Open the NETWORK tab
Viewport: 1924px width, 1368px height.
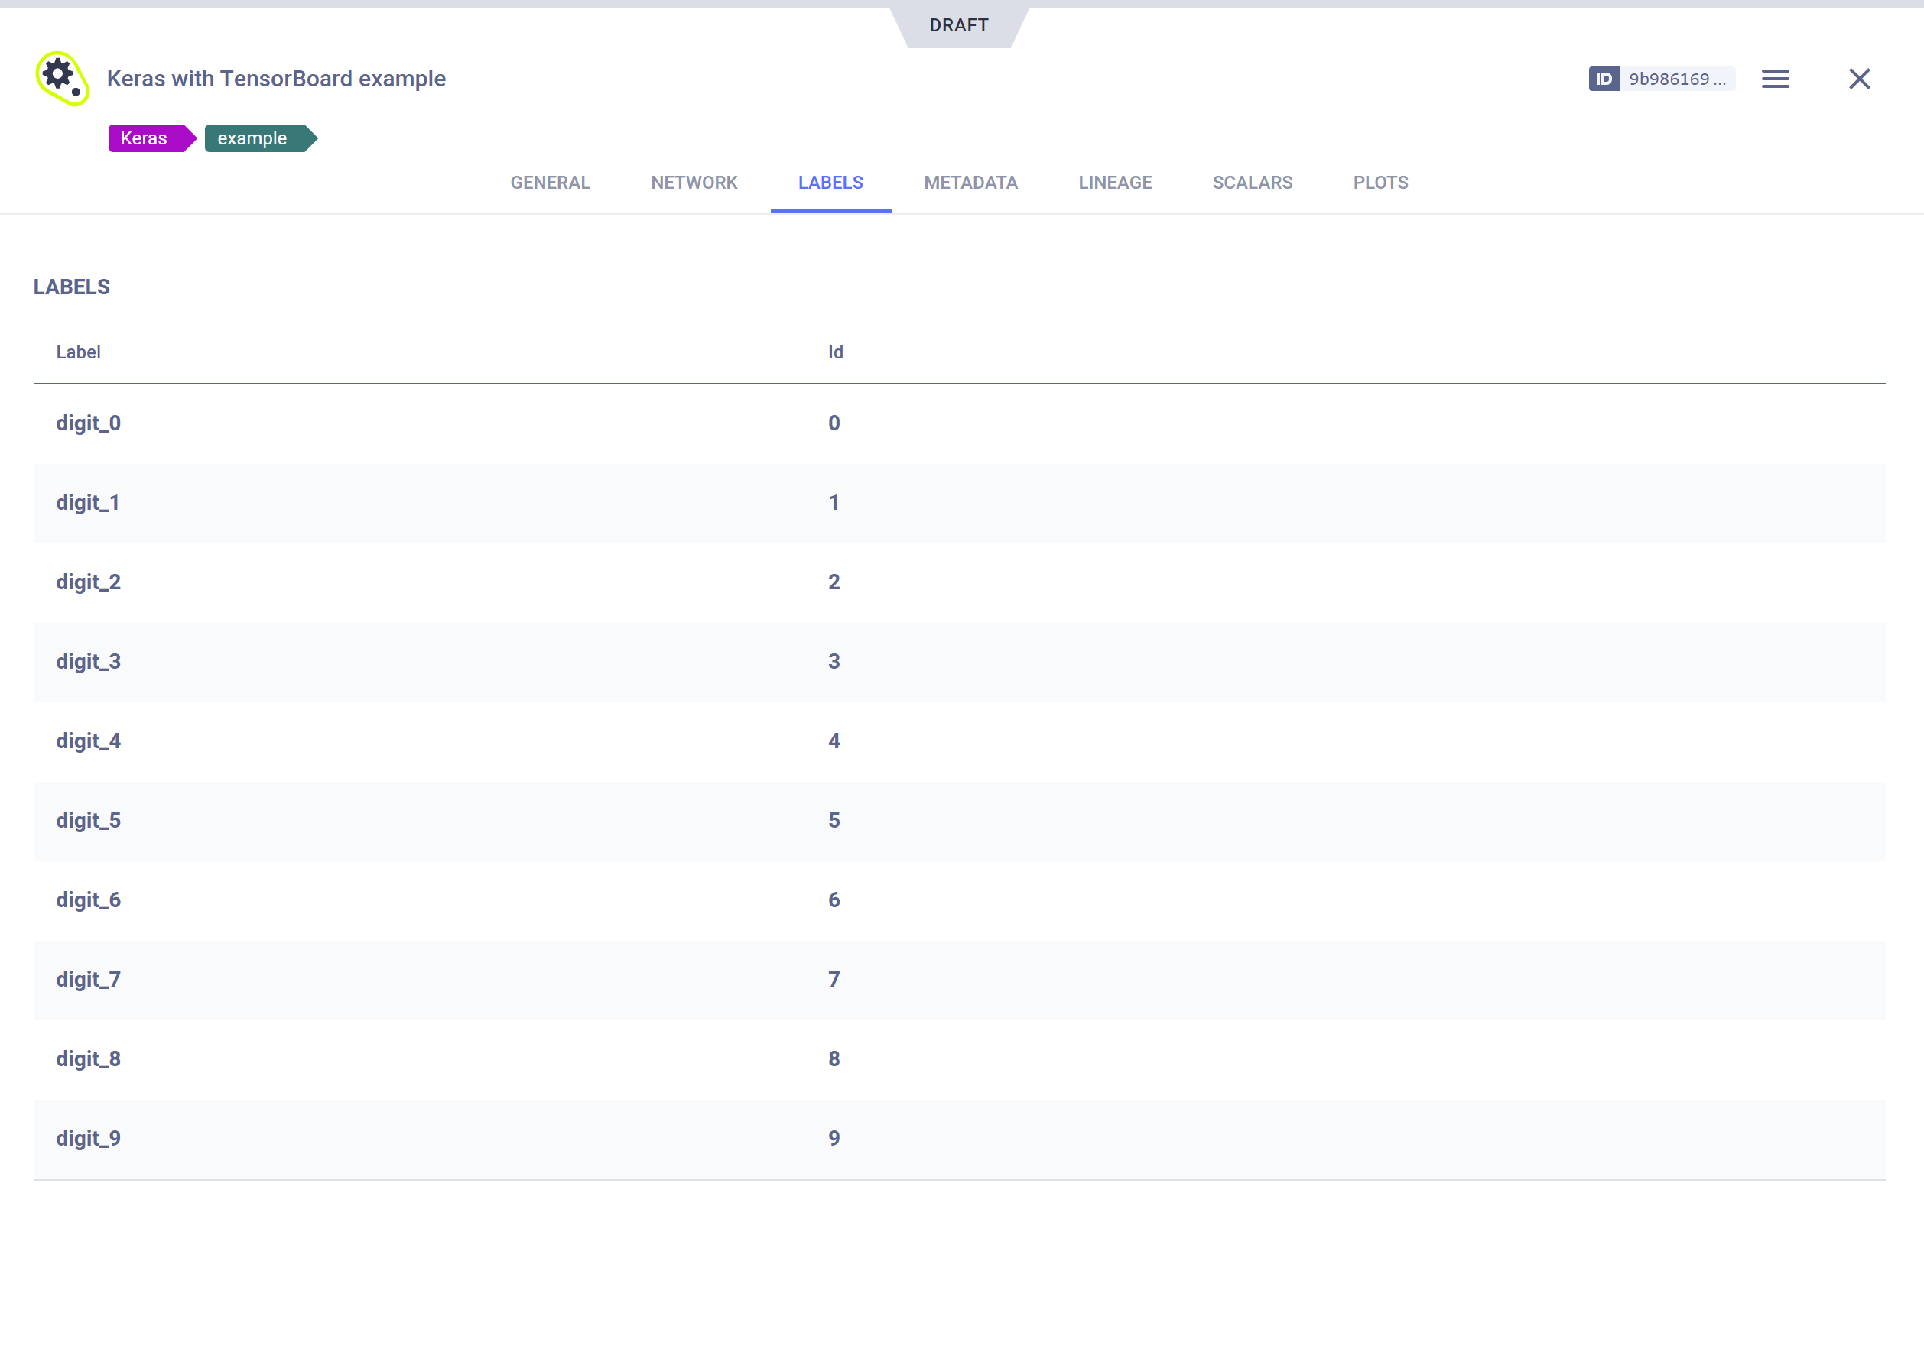pyautogui.click(x=694, y=183)
